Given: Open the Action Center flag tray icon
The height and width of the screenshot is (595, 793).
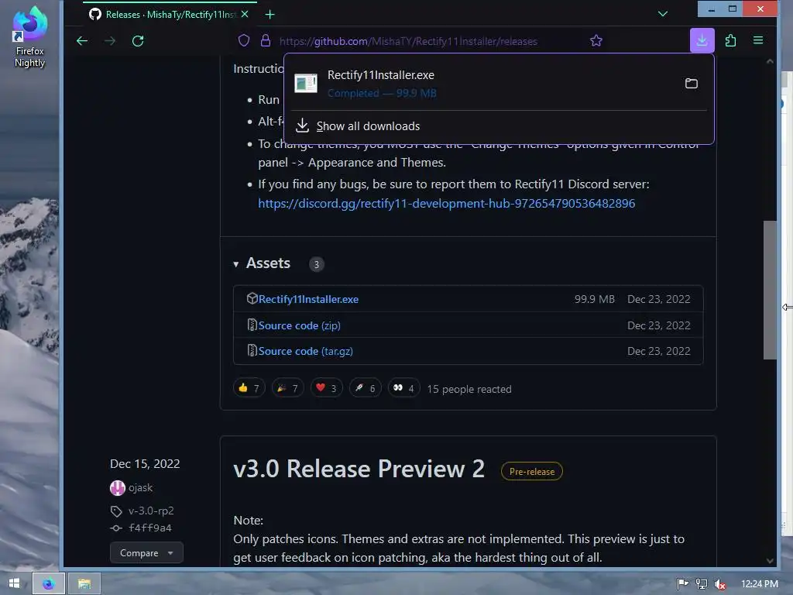Looking at the screenshot, I should click(x=683, y=584).
